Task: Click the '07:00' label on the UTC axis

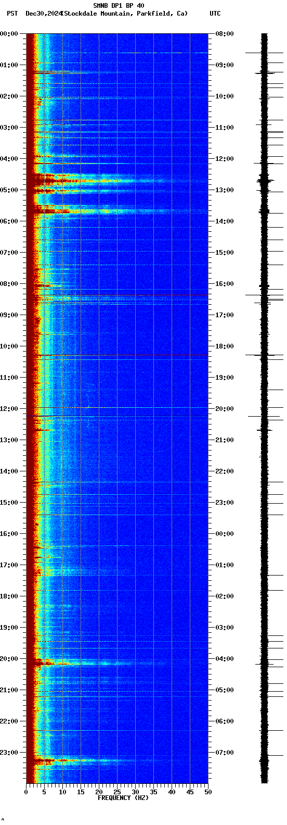Action: tap(225, 753)
